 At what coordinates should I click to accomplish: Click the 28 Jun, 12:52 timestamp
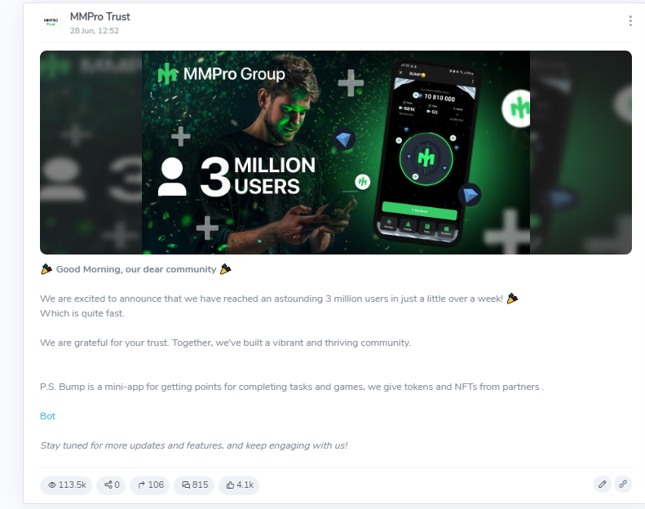[x=95, y=31]
